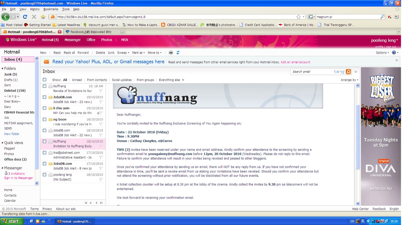
Task: Click the Forward button
Action: click(83, 53)
